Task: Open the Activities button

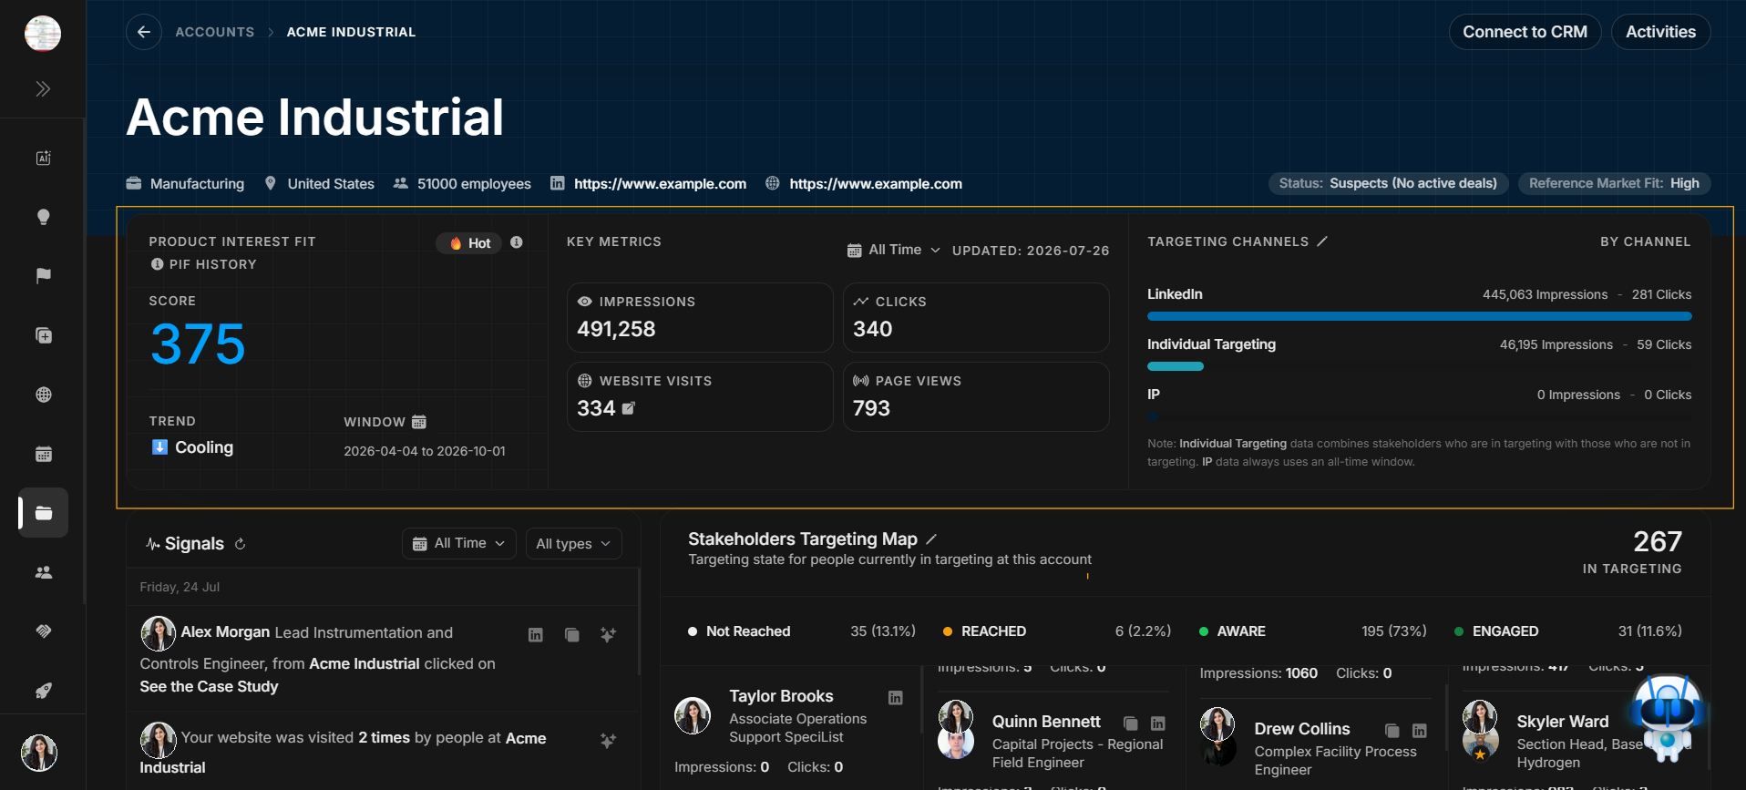Action: click(x=1660, y=32)
